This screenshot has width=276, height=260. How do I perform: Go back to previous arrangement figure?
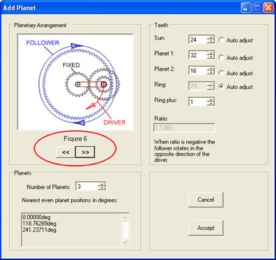coord(66,152)
